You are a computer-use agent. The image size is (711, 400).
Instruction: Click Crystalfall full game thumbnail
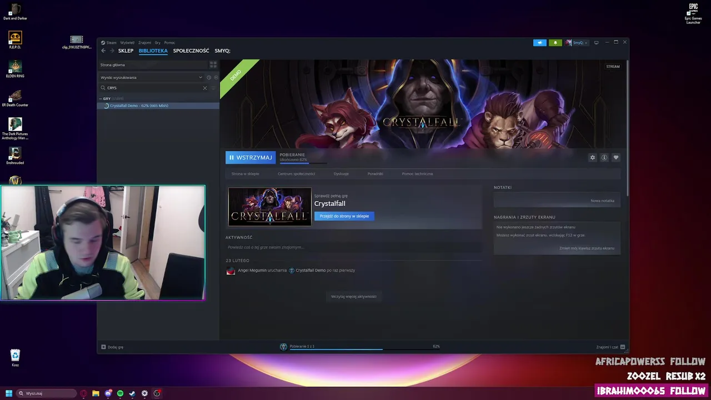tap(269, 207)
